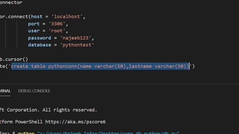Click the https://aka.ms/pscore6 link in terminal

click(75, 122)
